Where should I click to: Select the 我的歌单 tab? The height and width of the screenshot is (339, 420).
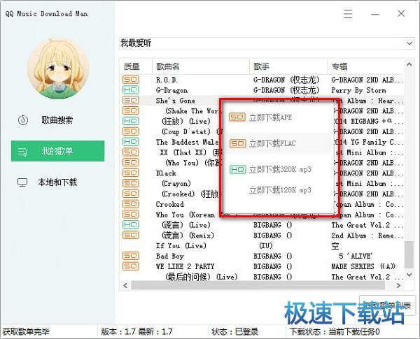57,151
